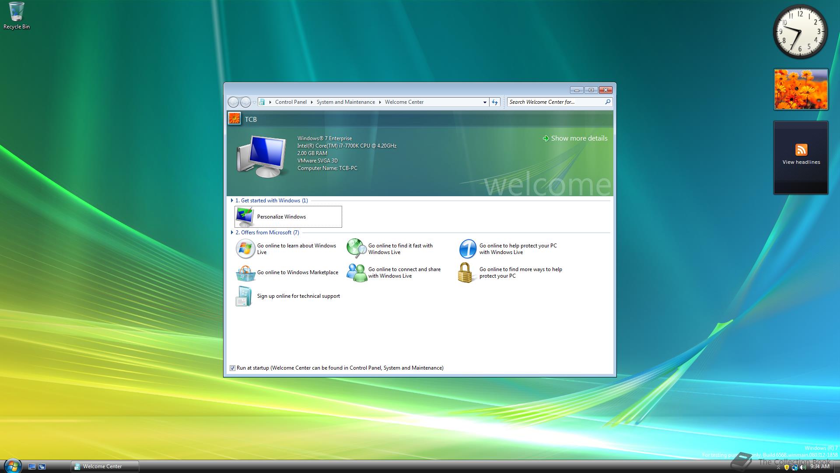Click the 9:34 AM taskbar clock
Screen dimensions: 840x473
[x=820, y=467]
